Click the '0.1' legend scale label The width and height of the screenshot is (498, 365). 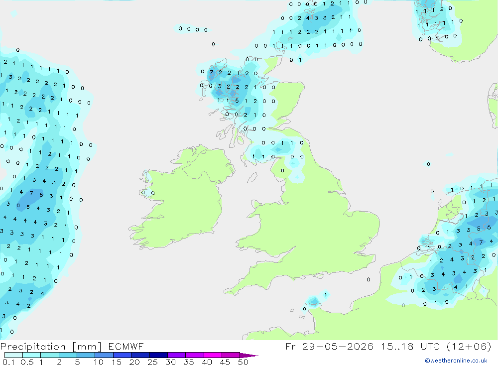pyautogui.click(x=8, y=362)
